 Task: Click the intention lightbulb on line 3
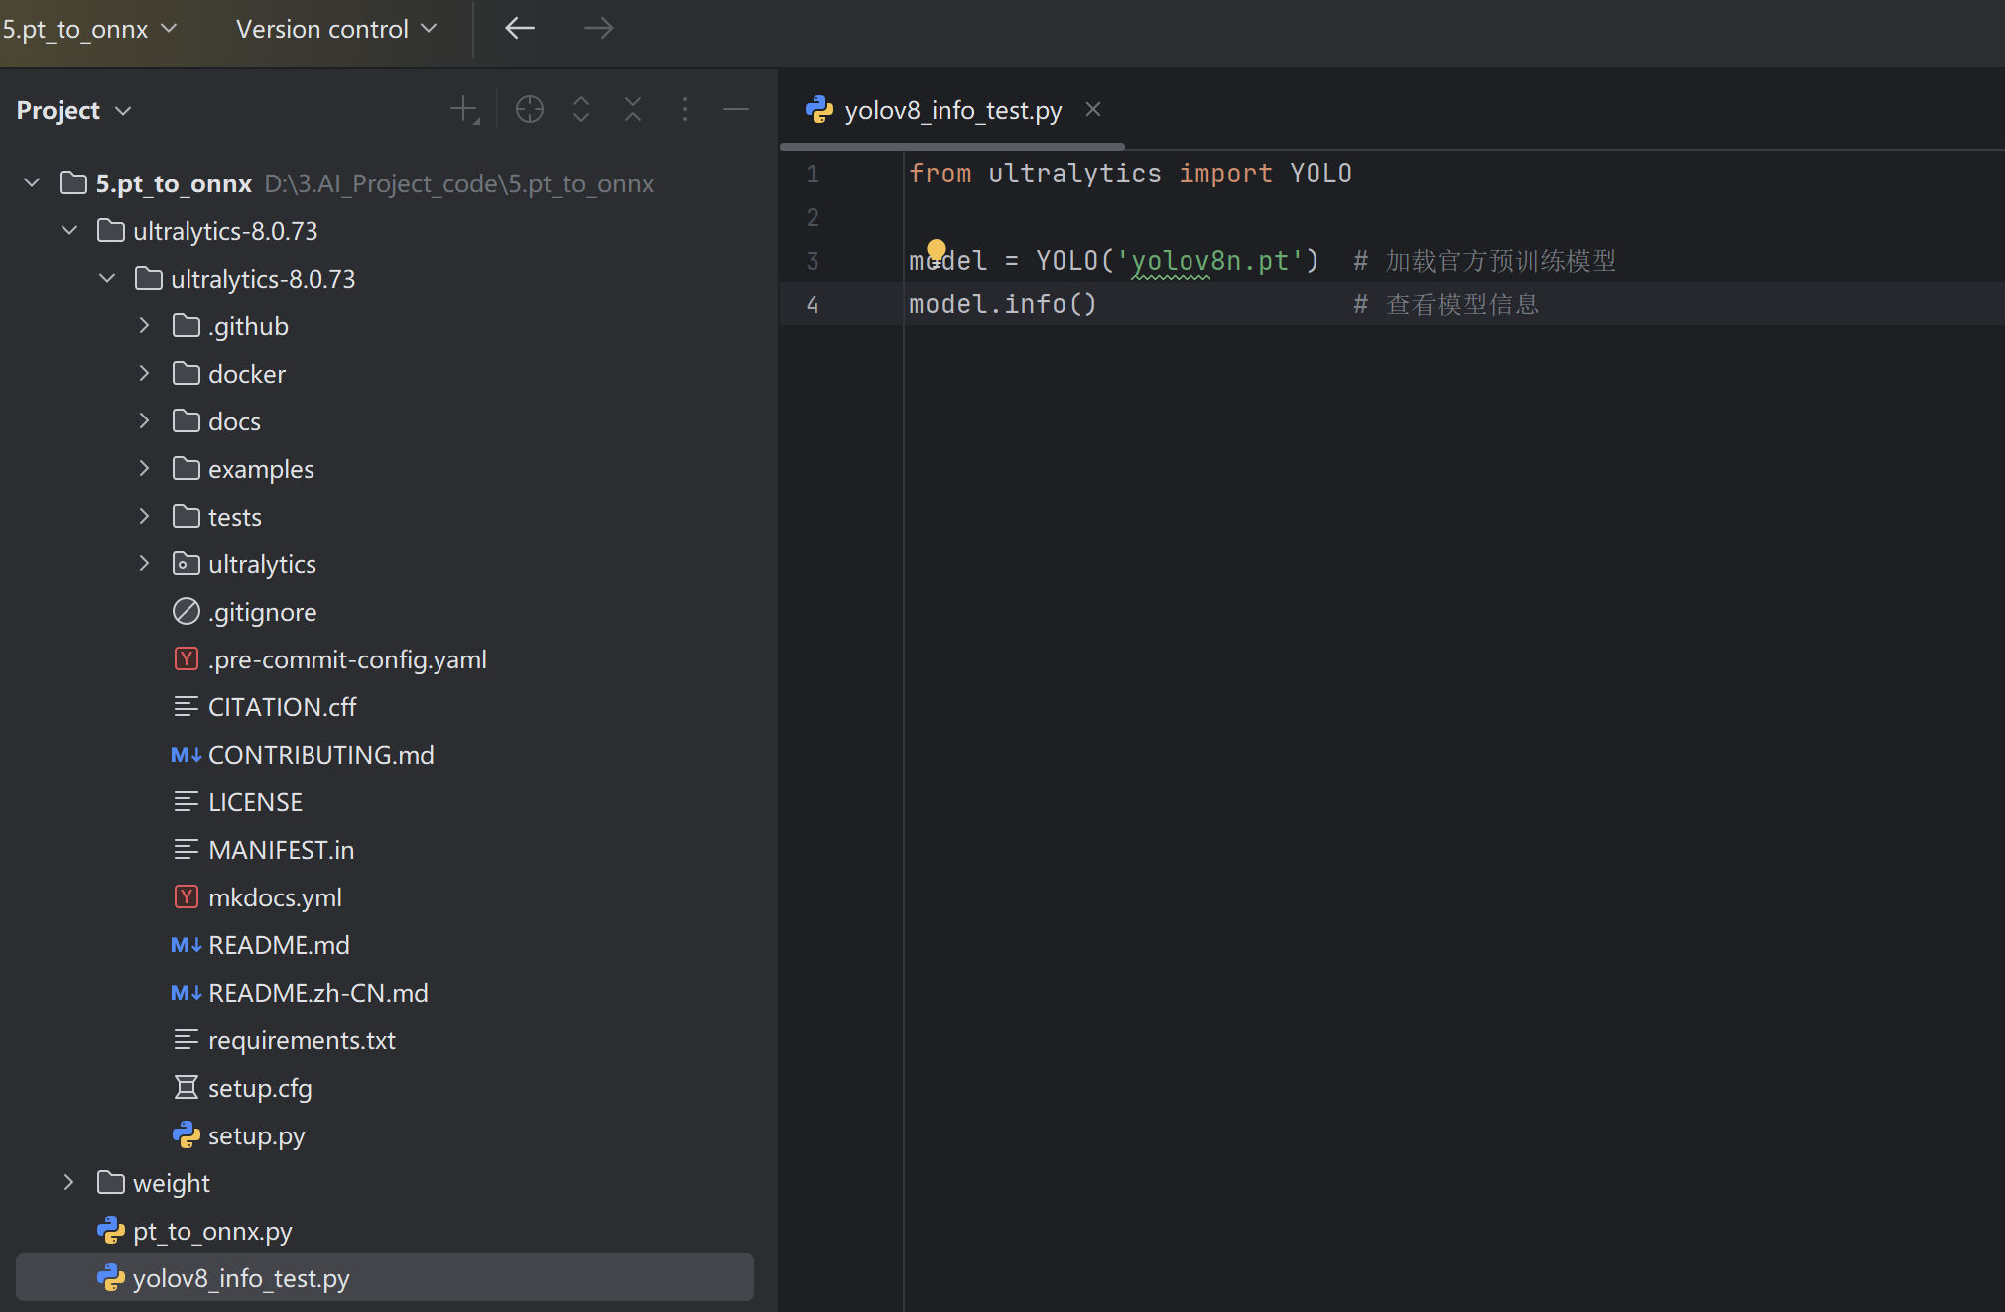(x=937, y=250)
